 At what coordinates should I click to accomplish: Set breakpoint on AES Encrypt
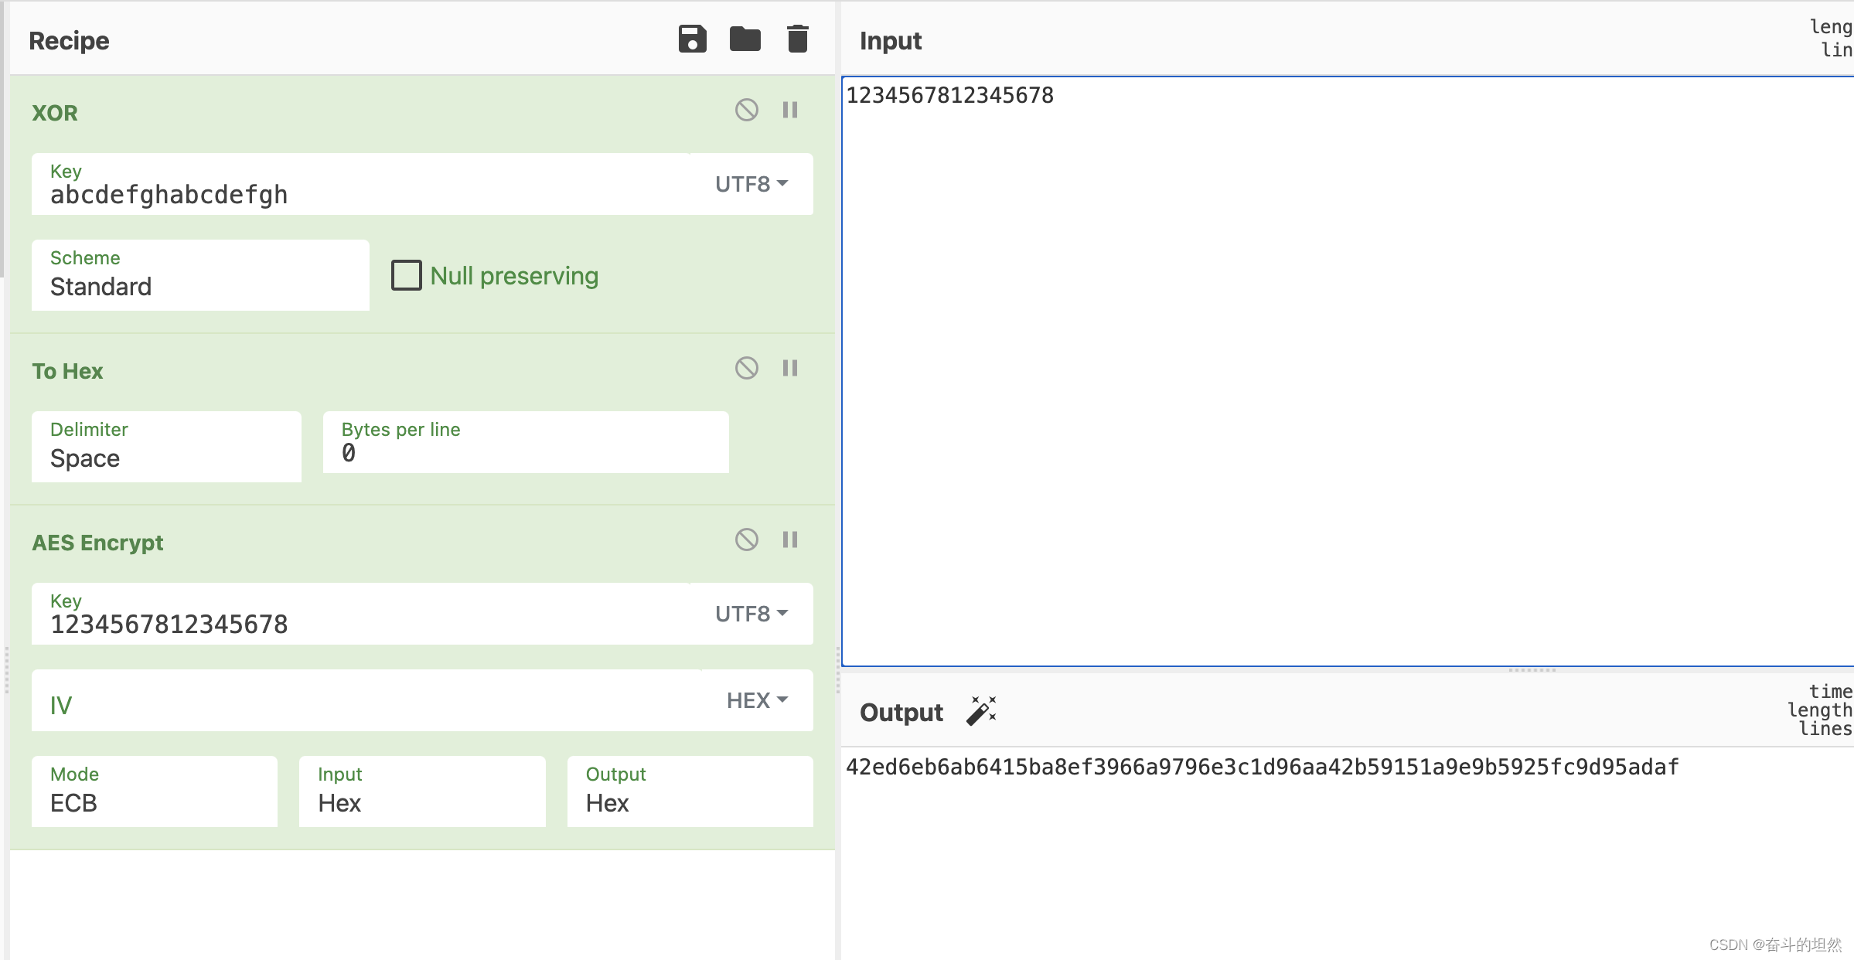pyautogui.click(x=789, y=540)
